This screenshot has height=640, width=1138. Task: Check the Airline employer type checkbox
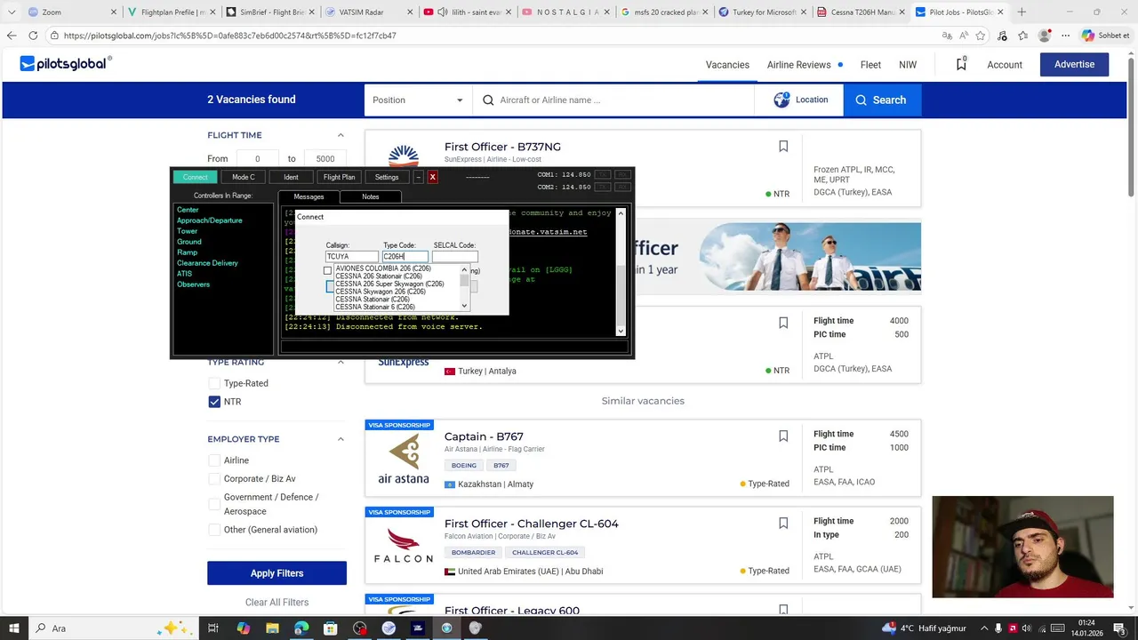214,460
